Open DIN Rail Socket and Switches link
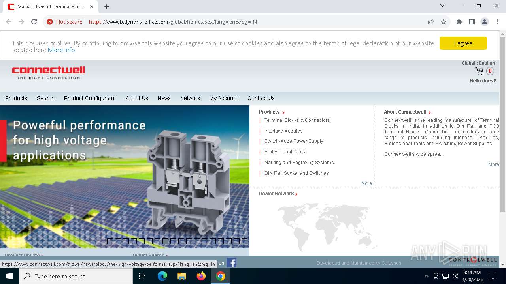506x284 pixels. [296, 173]
